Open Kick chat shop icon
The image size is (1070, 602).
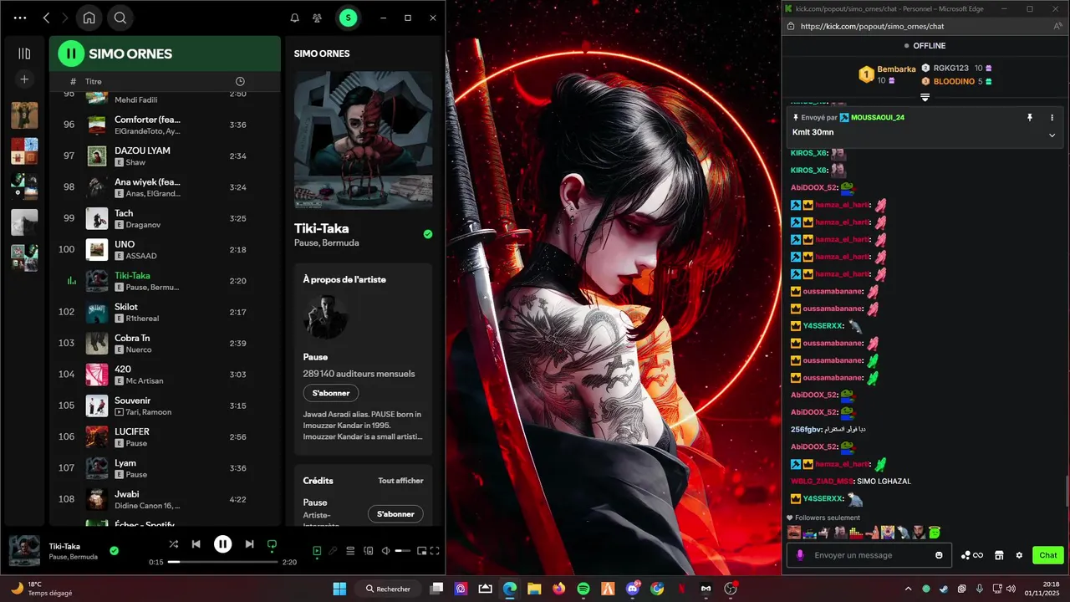[998, 555]
